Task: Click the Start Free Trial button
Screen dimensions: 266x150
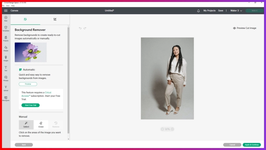Action: click(x=30, y=105)
